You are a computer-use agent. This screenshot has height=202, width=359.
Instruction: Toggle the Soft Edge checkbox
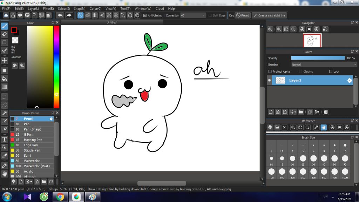tap(210, 15)
